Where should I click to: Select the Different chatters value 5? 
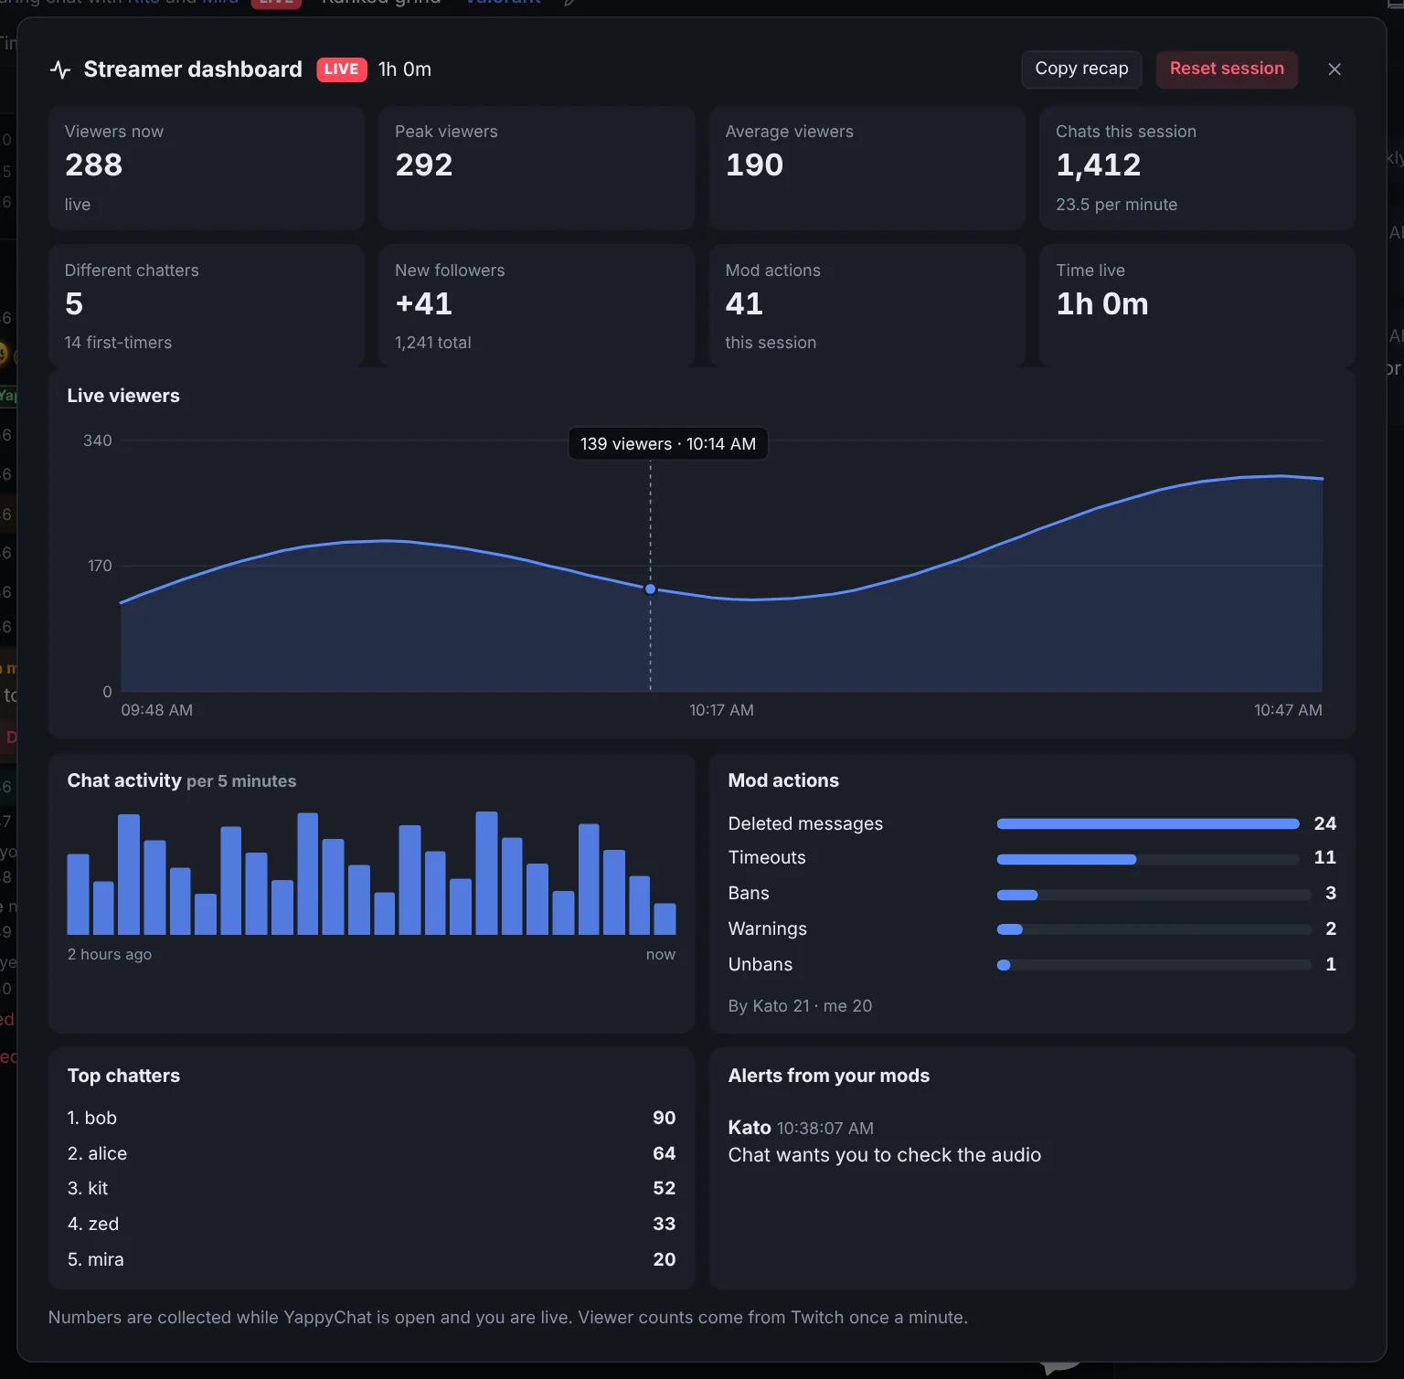click(74, 304)
